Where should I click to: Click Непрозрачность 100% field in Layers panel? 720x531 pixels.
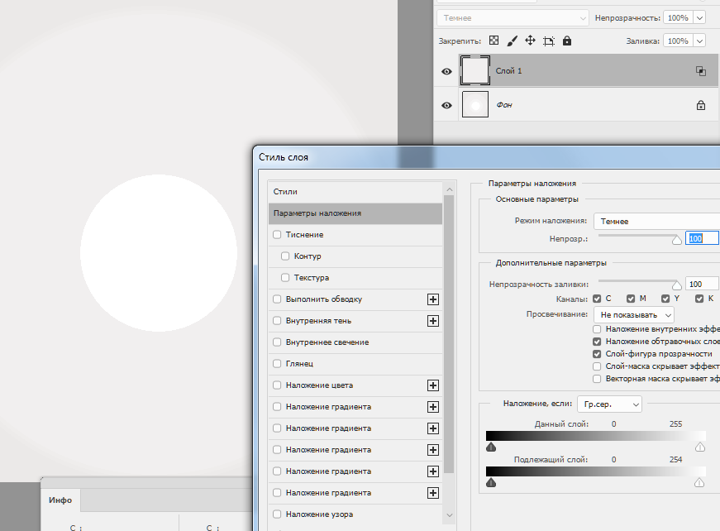[678, 18]
